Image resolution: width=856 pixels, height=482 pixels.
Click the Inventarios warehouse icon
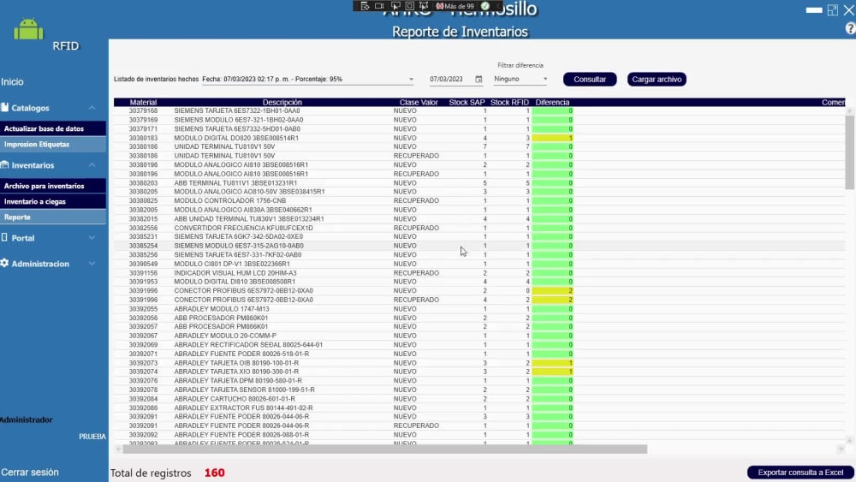tap(5, 165)
